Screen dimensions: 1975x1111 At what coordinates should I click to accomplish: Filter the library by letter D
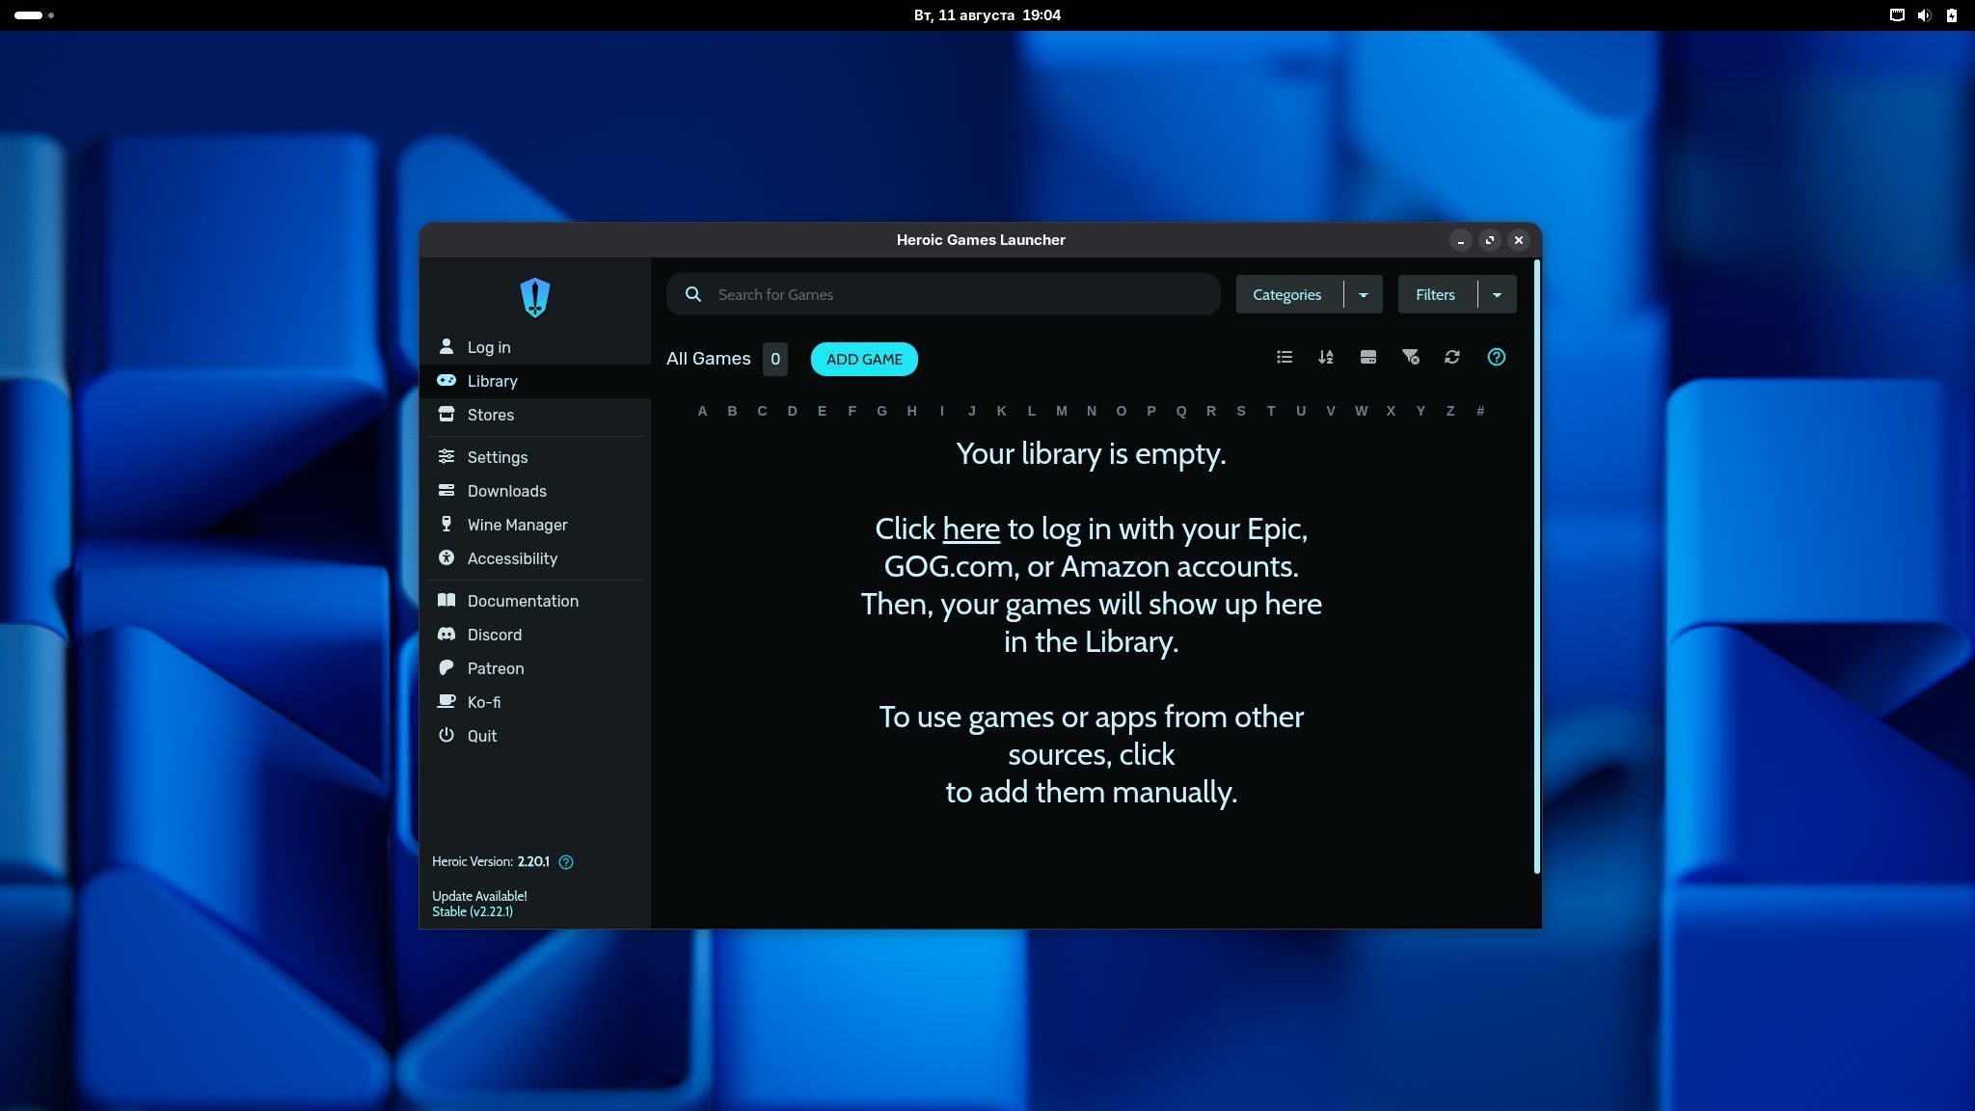click(x=792, y=411)
